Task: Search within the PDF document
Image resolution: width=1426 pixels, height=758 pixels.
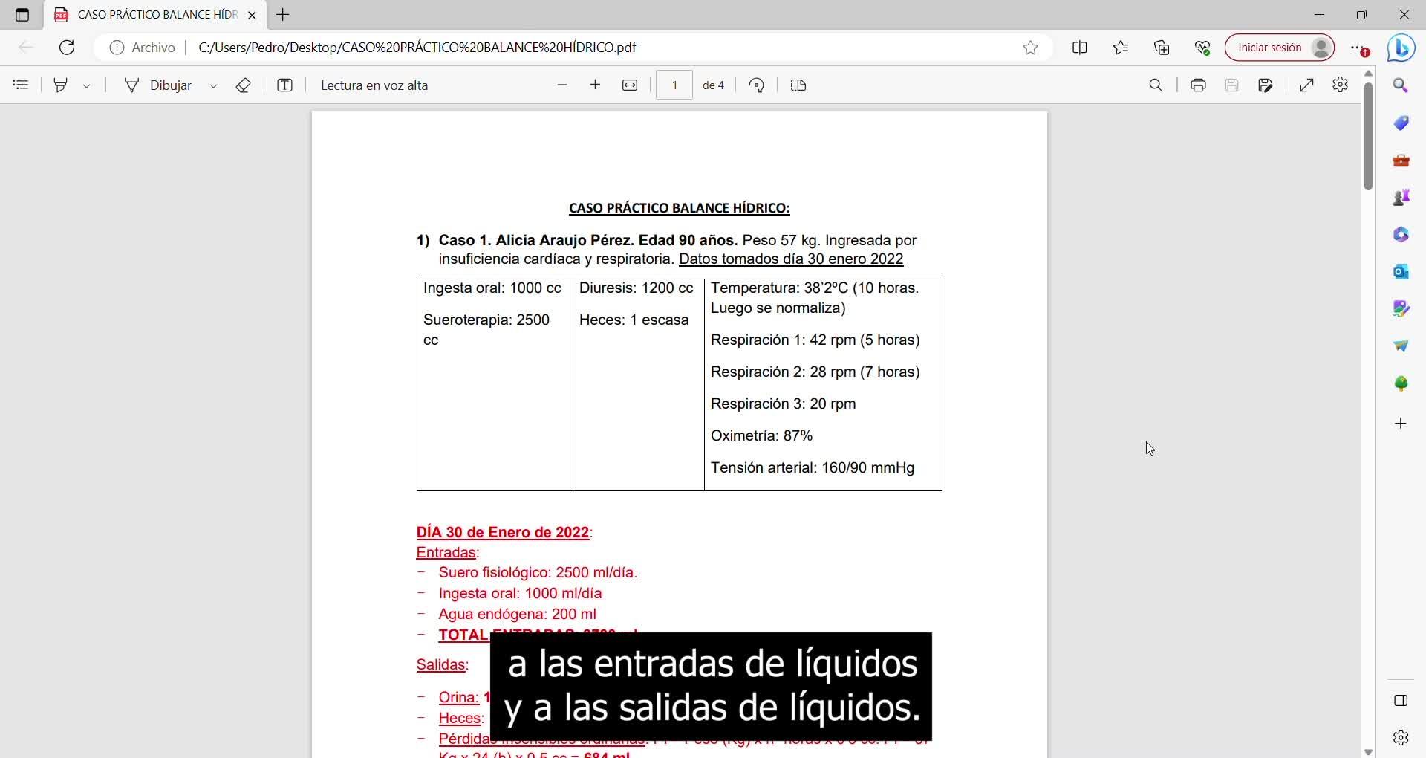Action: (x=1156, y=85)
